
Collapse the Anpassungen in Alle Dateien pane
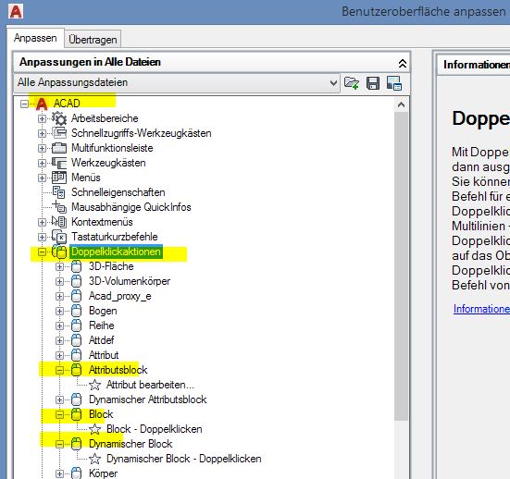click(x=402, y=63)
